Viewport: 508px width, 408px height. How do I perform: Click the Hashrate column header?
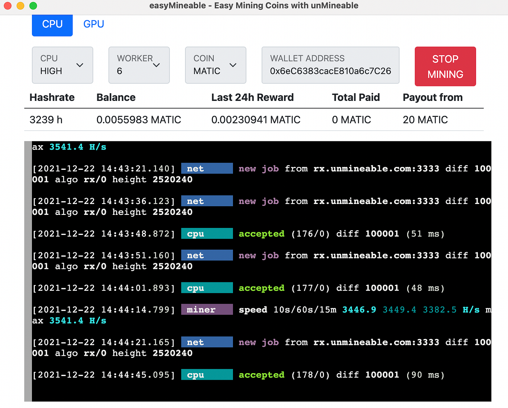point(52,97)
